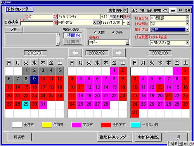
Task: Click the IME 般 conversion mode icon
Action: [176, 144]
